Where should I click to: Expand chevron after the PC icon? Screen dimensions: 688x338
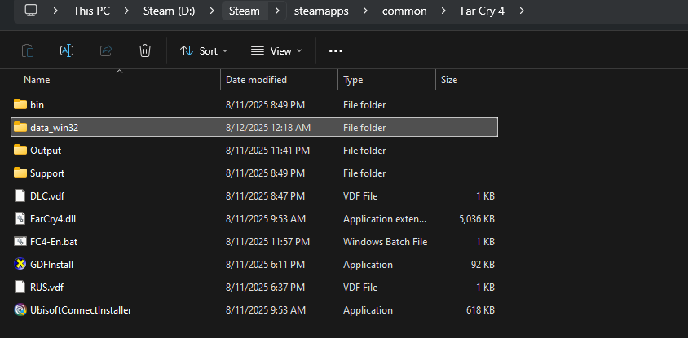[55, 11]
